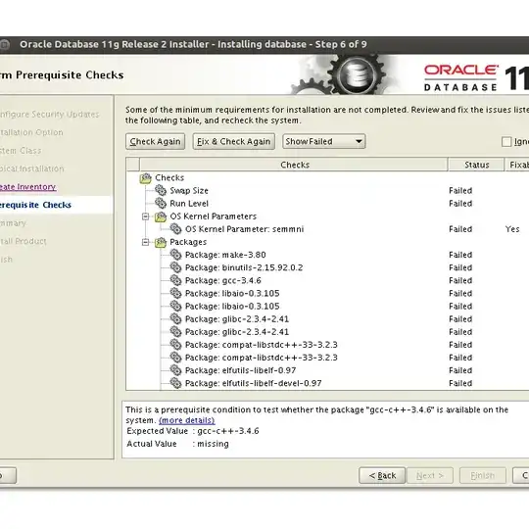Click the Failed status for Swap Size

coord(460,191)
